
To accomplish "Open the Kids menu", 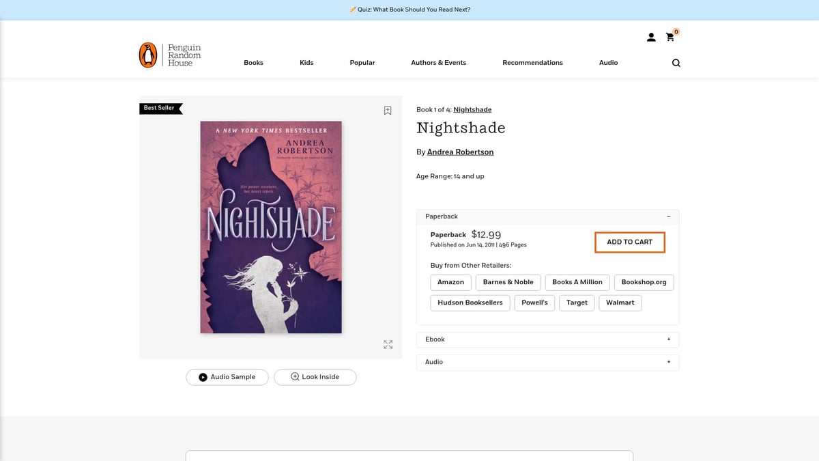I will [306, 63].
